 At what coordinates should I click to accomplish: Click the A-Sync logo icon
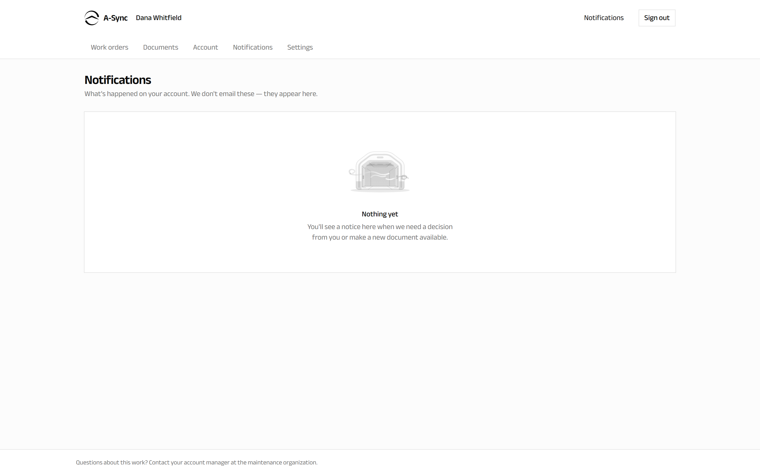coord(92,18)
